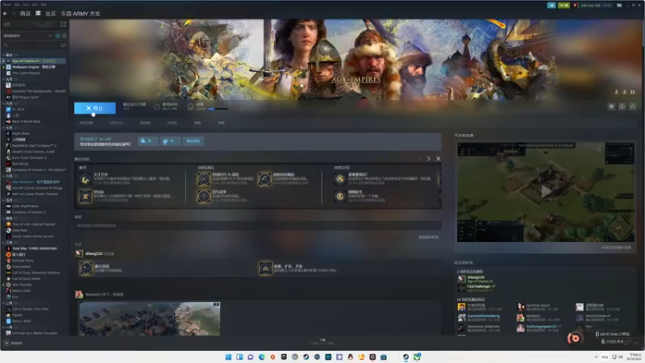Open the 东国 ARMY 杰克 profile tab
Viewport: 645px width, 363px height.
pyautogui.click(x=81, y=14)
